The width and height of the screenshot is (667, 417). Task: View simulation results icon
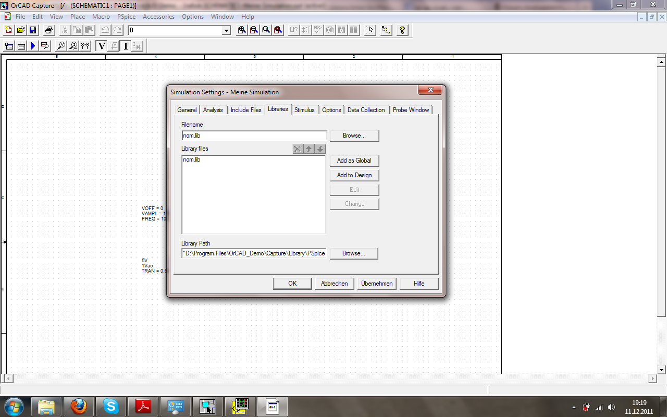point(45,46)
